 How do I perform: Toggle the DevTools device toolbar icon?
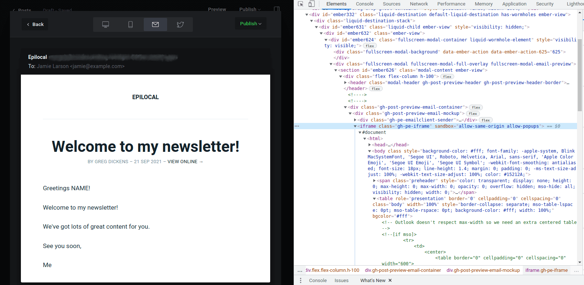point(312,4)
